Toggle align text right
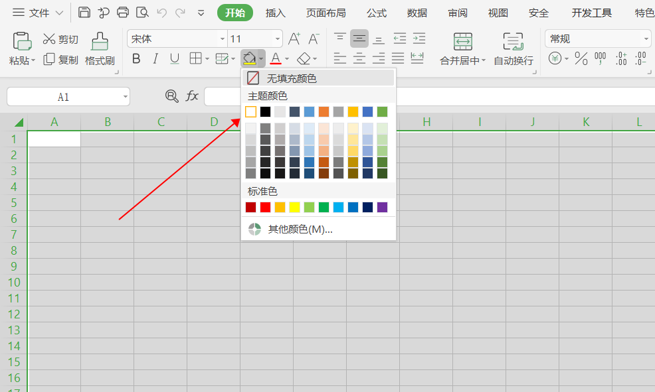 point(379,58)
